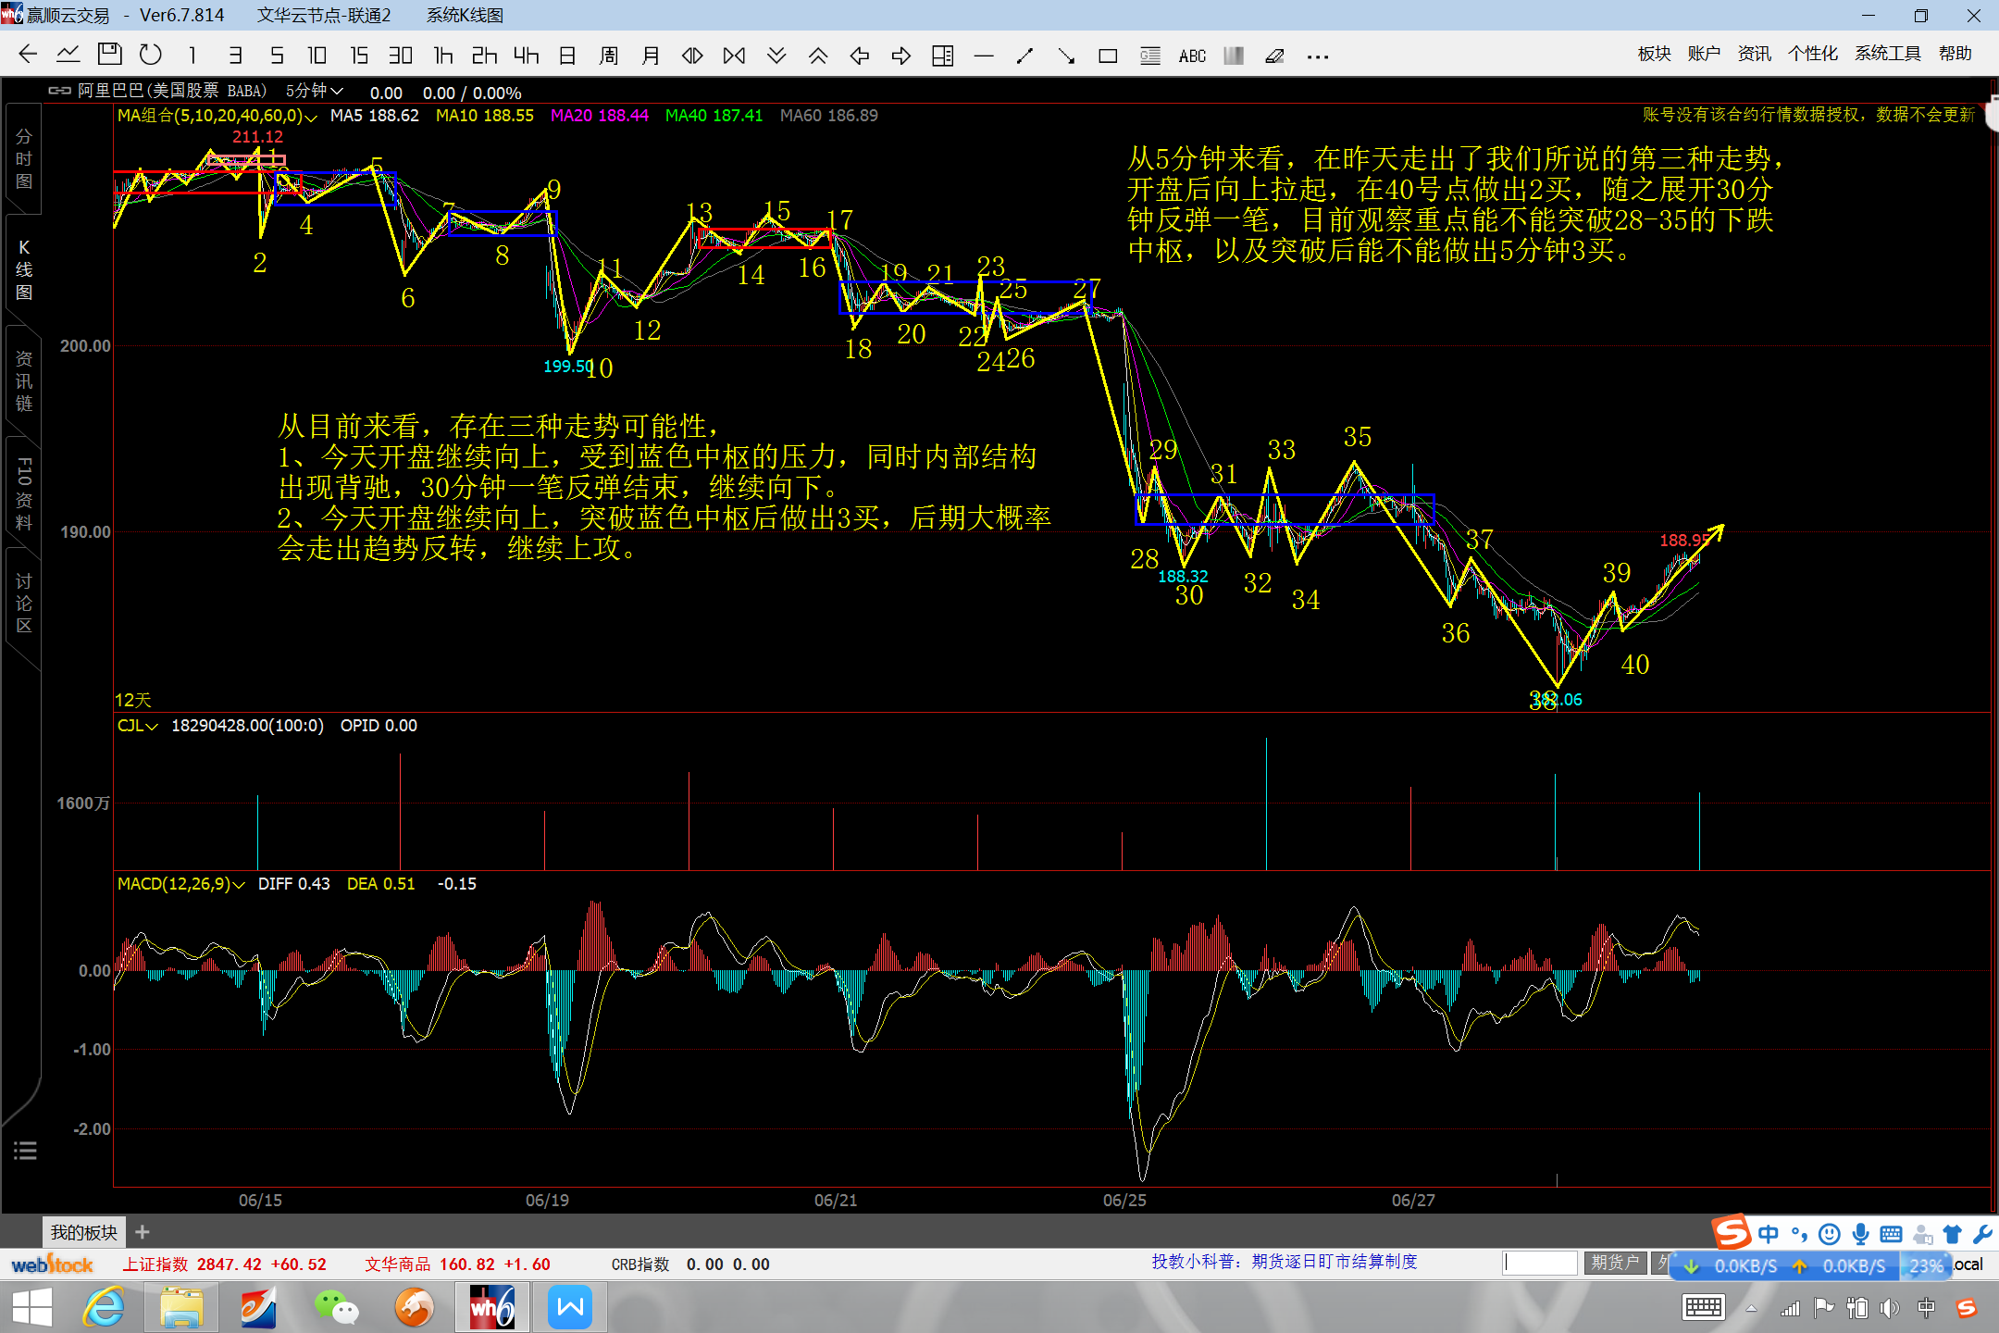This screenshot has height=1333, width=1999.
Task: Click the split-window layout icon
Action: 942,56
